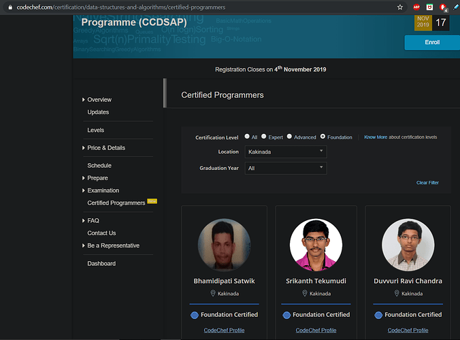
Task: Open Certified Programmers sidebar item
Action: tap(116, 203)
